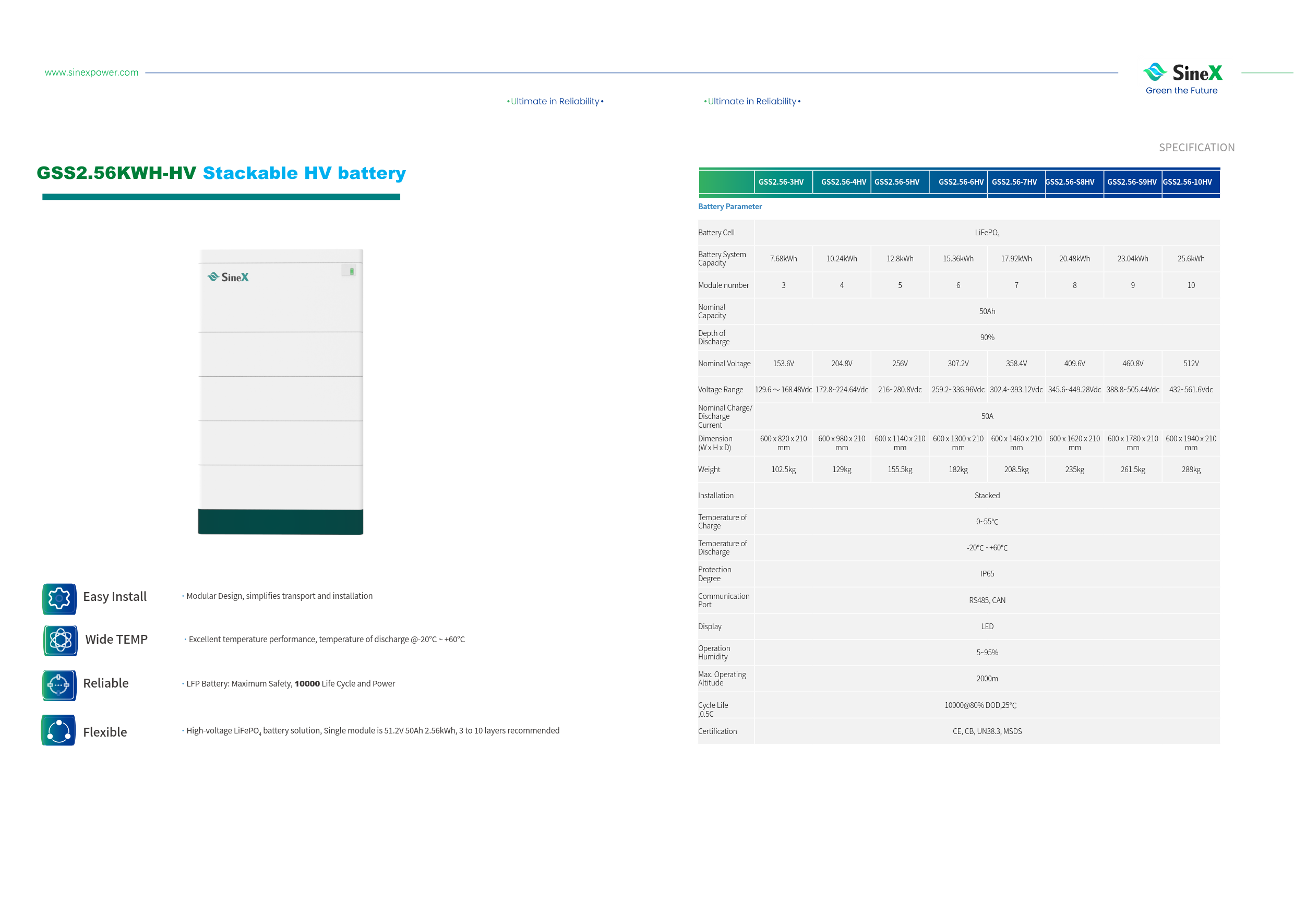The width and height of the screenshot is (1294, 915).
Task: Click the RS485, CAN communication port value
Action: coord(987,600)
